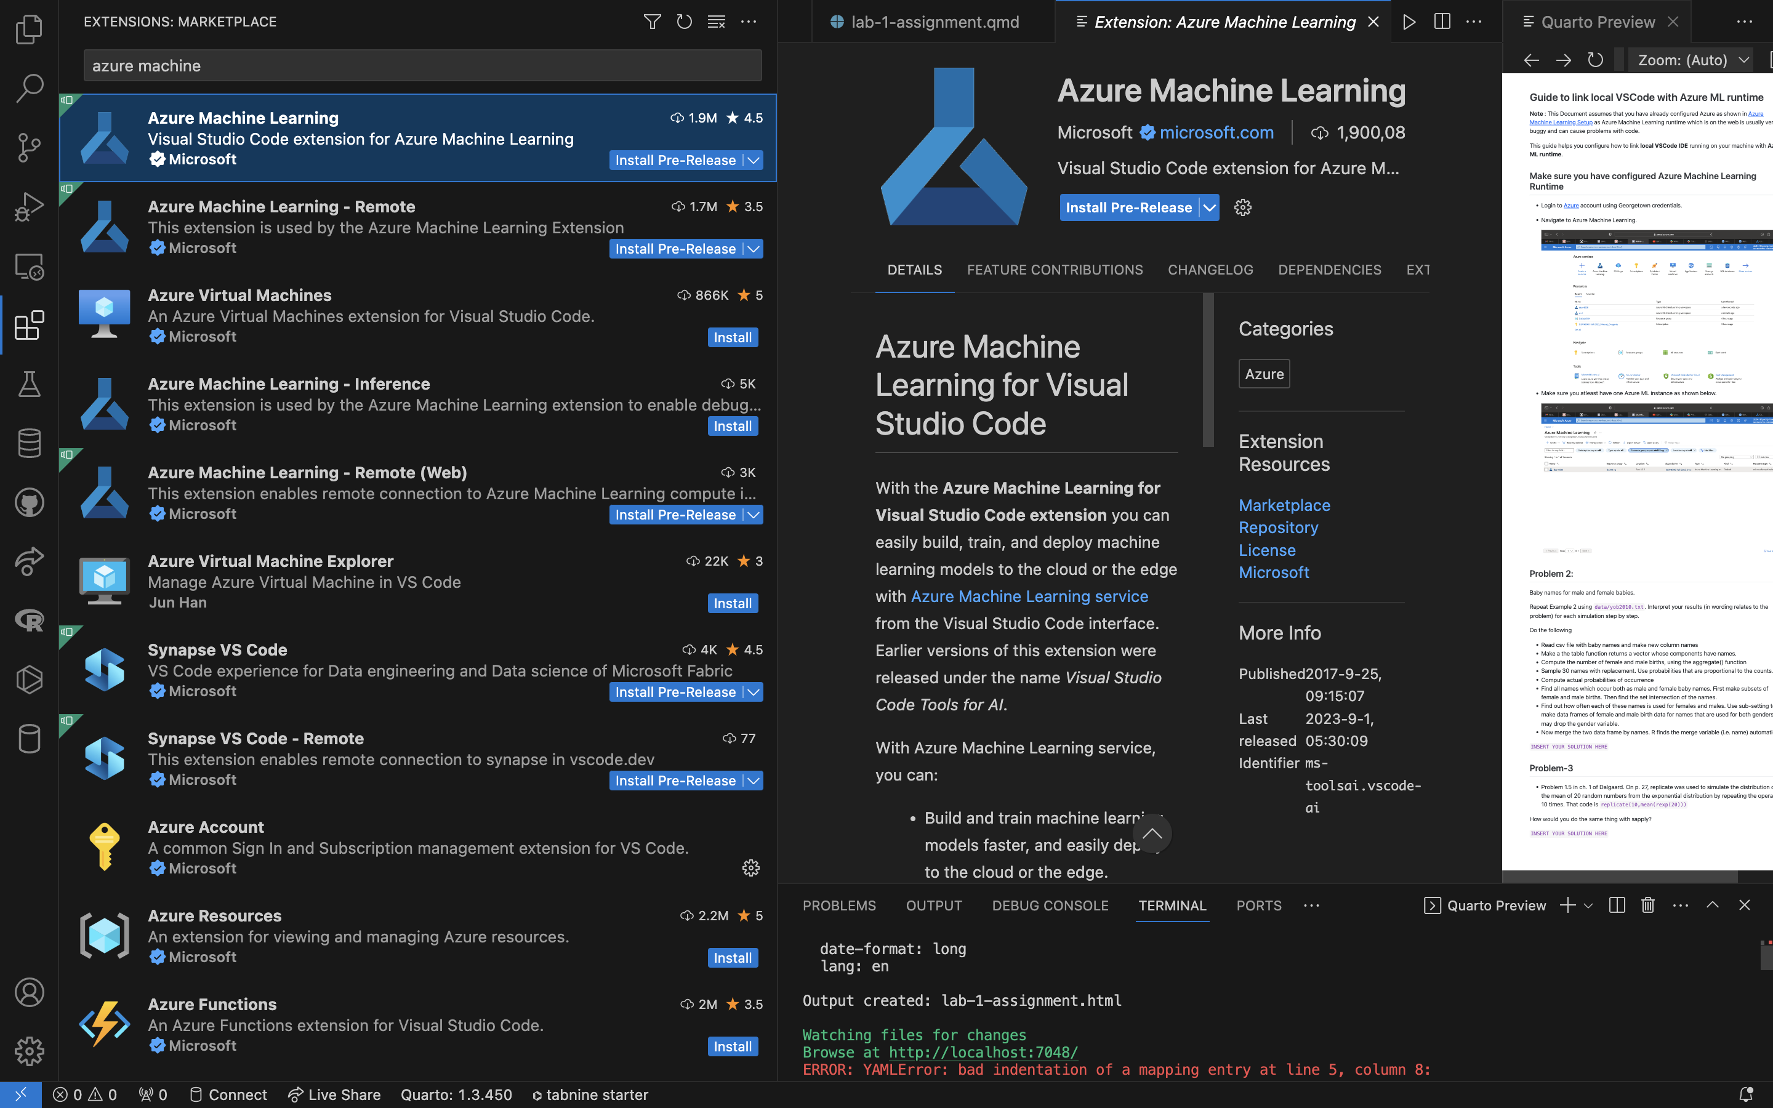Open the R extension view
This screenshot has width=1773, height=1108.
pos(30,620)
